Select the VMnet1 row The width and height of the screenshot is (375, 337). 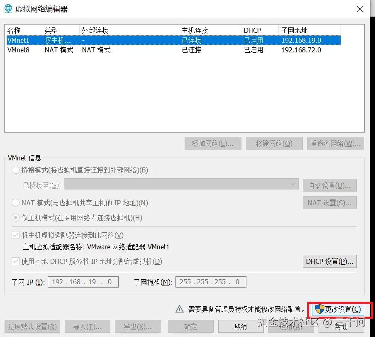(x=174, y=40)
